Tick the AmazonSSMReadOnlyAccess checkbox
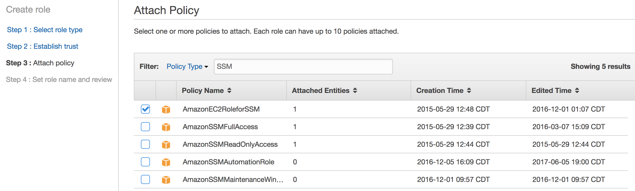 pos(145,144)
